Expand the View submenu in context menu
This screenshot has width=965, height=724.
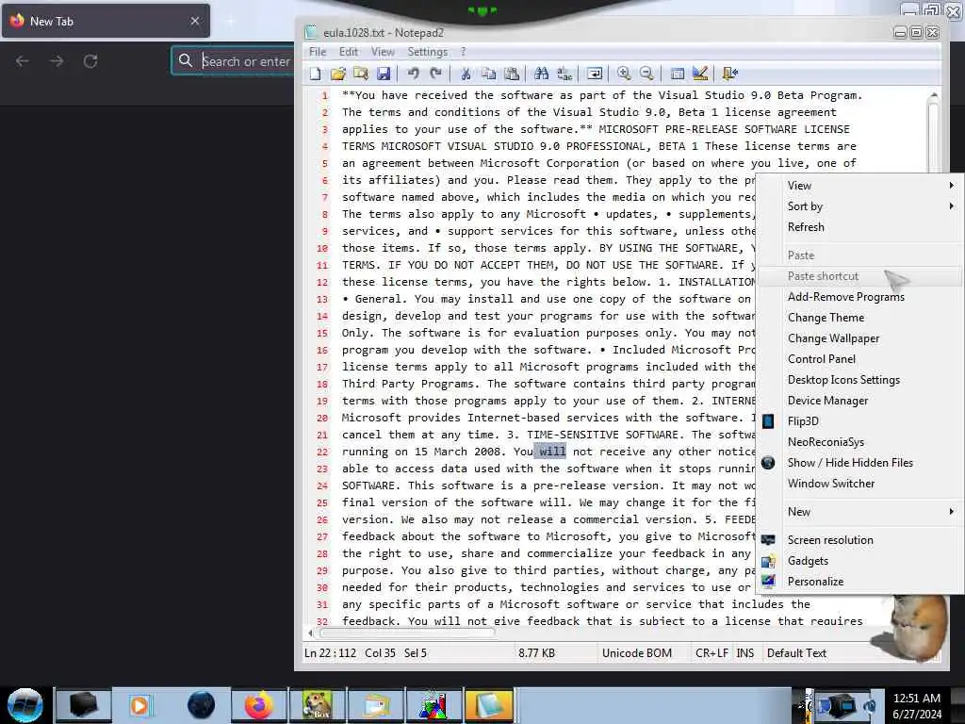tap(859, 186)
